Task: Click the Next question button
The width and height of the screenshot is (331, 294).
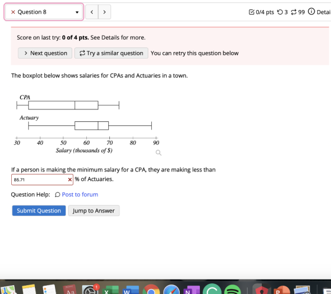Action: point(45,53)
